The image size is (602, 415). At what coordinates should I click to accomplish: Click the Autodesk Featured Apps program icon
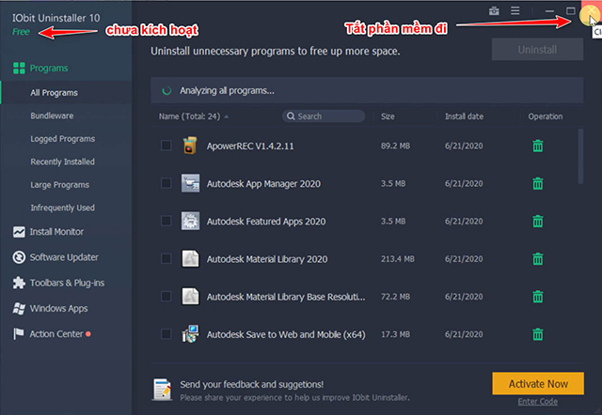point(190,221)
